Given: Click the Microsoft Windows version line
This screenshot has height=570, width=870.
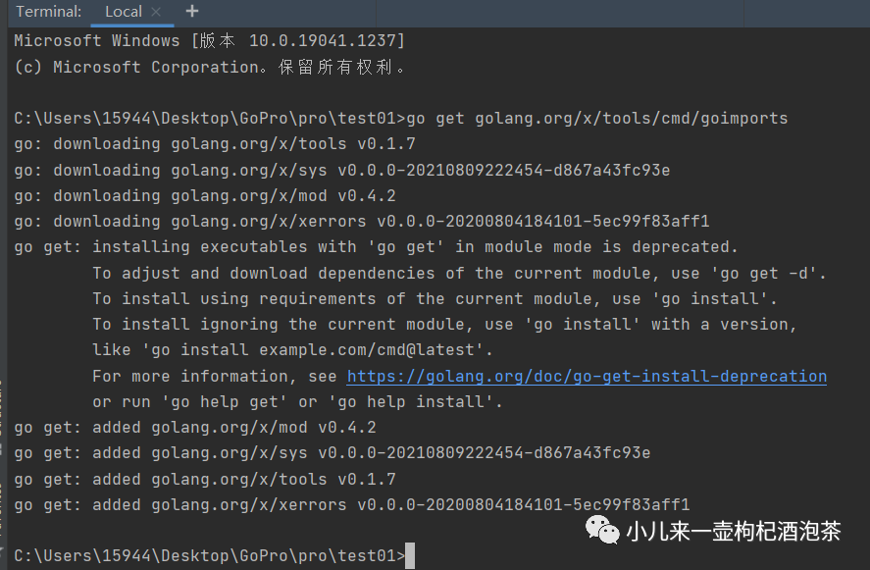Looking at the screenshot, I should pyautogui.click(x=209, y=40).
